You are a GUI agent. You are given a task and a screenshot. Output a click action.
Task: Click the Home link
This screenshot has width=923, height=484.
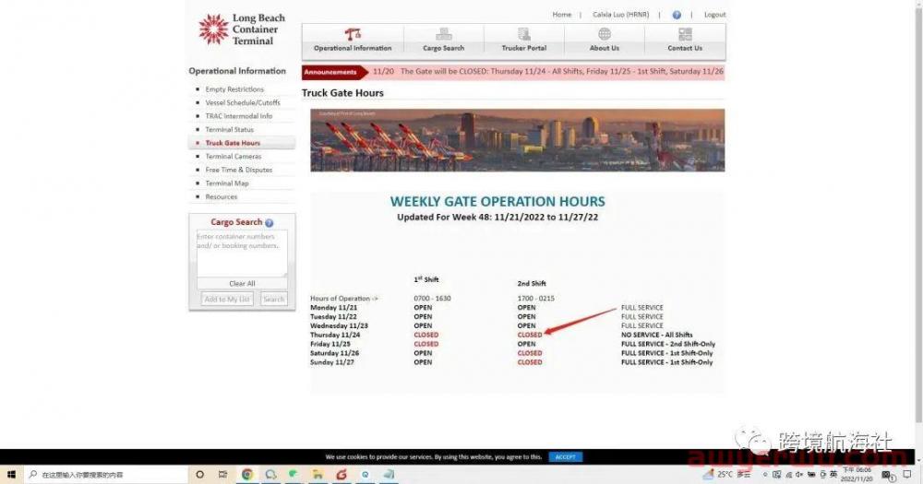[561, 15]
